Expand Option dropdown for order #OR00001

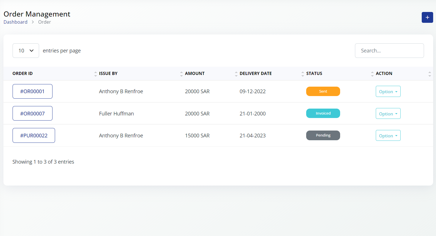pyautogui.click(x=388, y=91)
